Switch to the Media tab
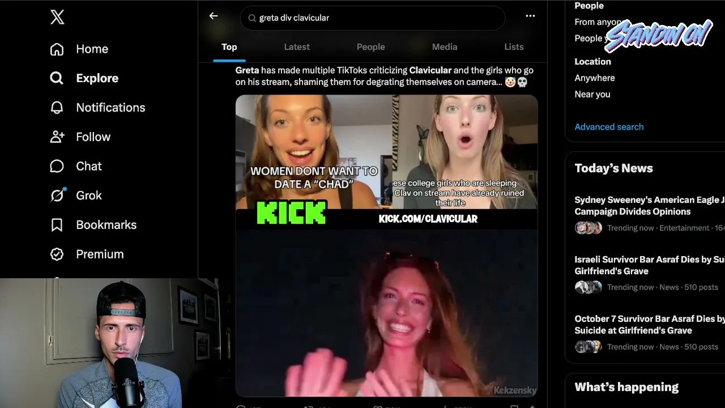The height and width of the screenshot is (408, 725). tap(445, 47)
